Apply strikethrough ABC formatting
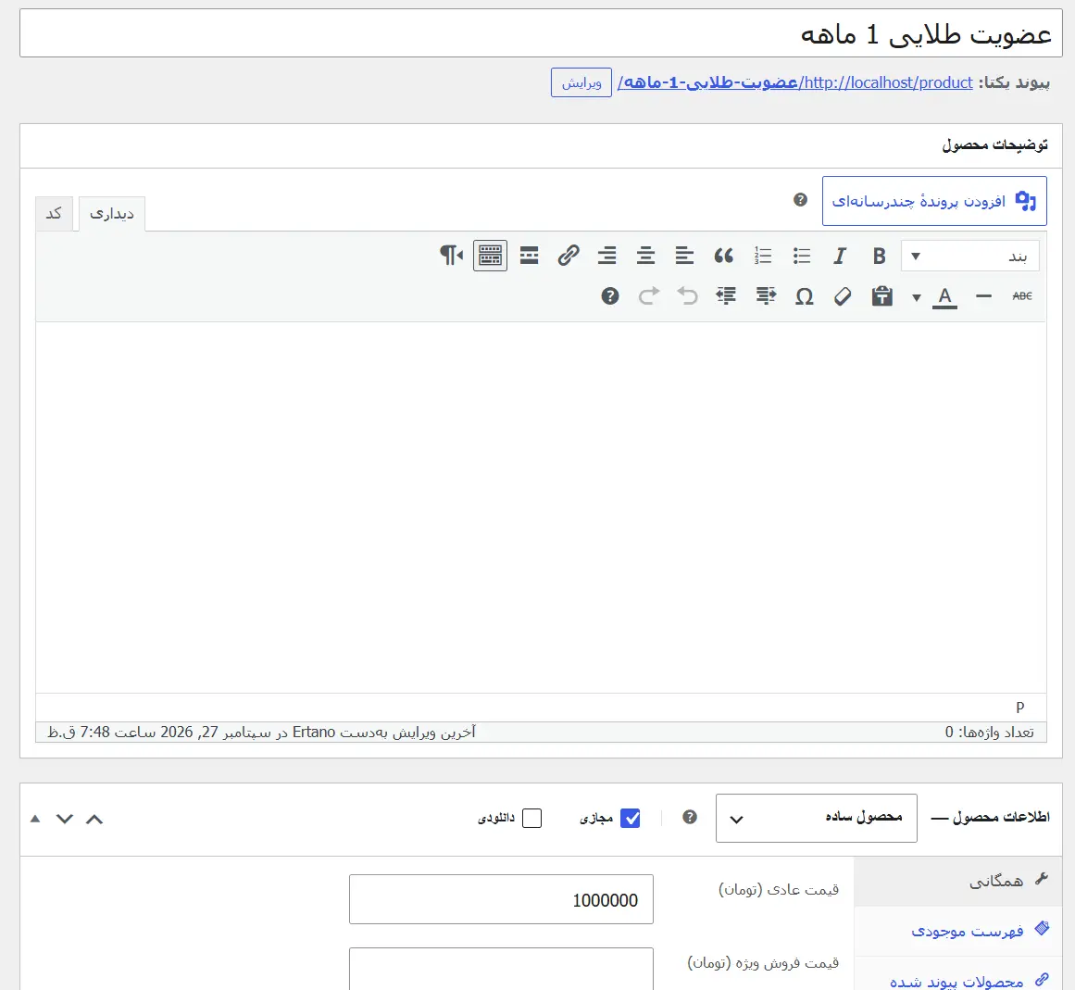The image size is (1075, 990). click(x=1022, y=296)
